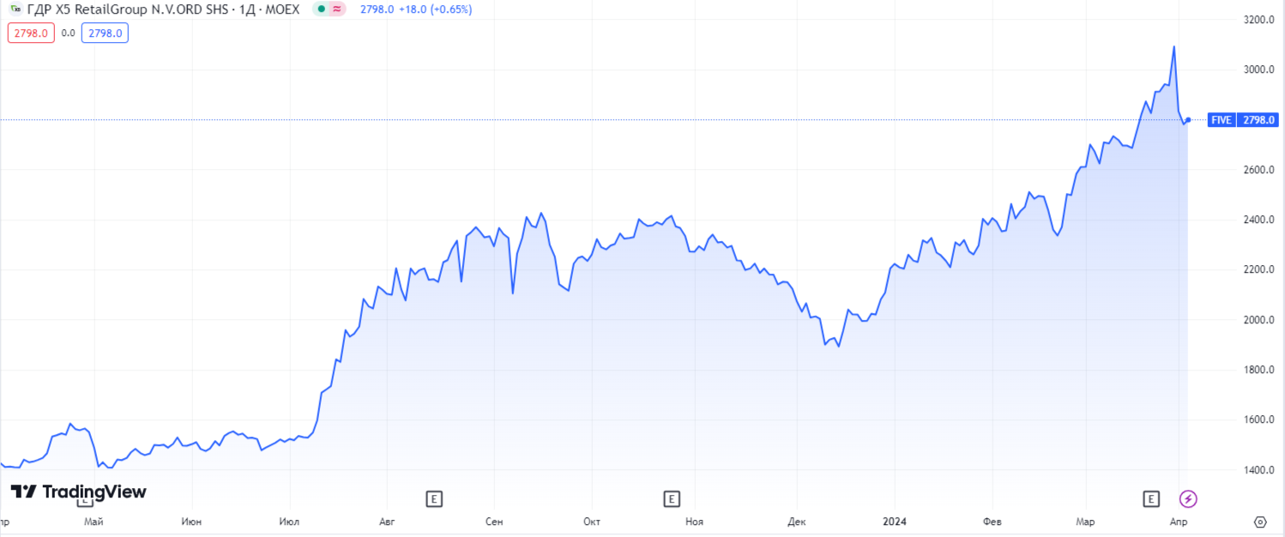Click the Ноя label on time axis

pos(695,521)
